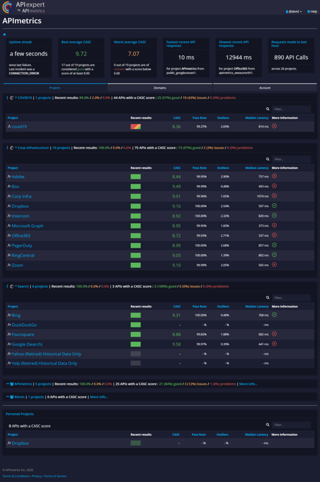
Task: Click the Adobe recent results green bar
Action: pyautogui.click(x=136, y=177)
